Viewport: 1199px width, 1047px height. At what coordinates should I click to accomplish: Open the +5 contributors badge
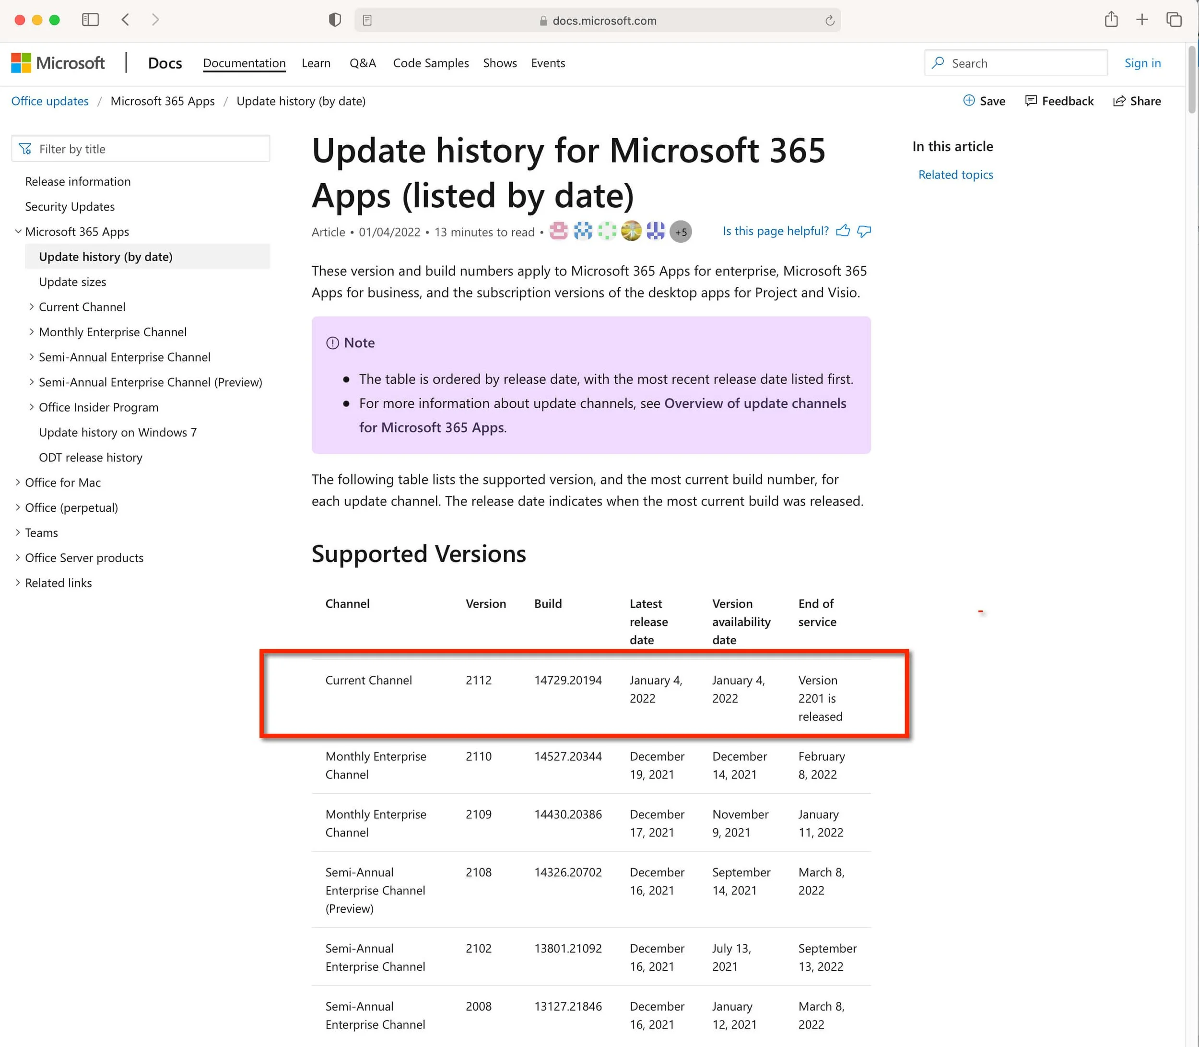(681, 232)
